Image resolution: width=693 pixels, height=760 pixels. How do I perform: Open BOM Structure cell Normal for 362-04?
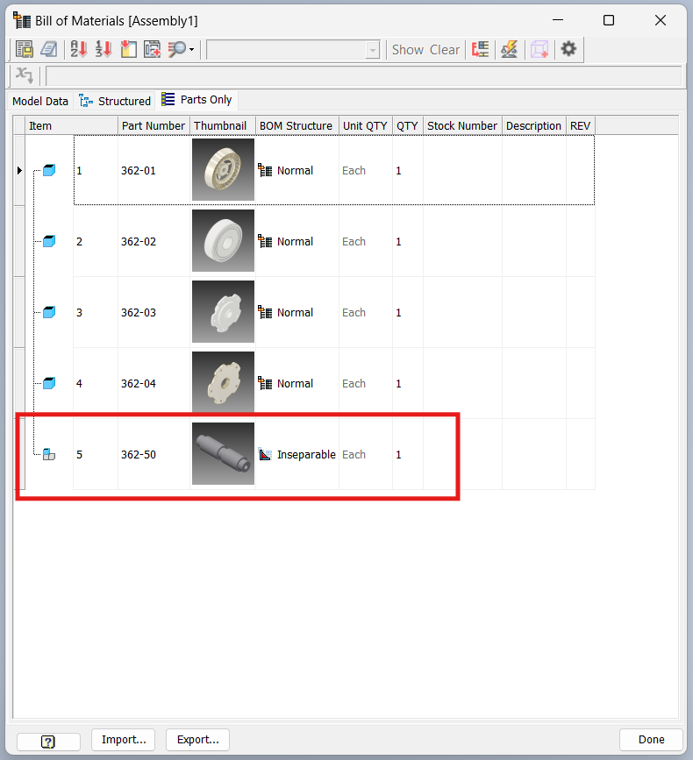click(297, 383)
